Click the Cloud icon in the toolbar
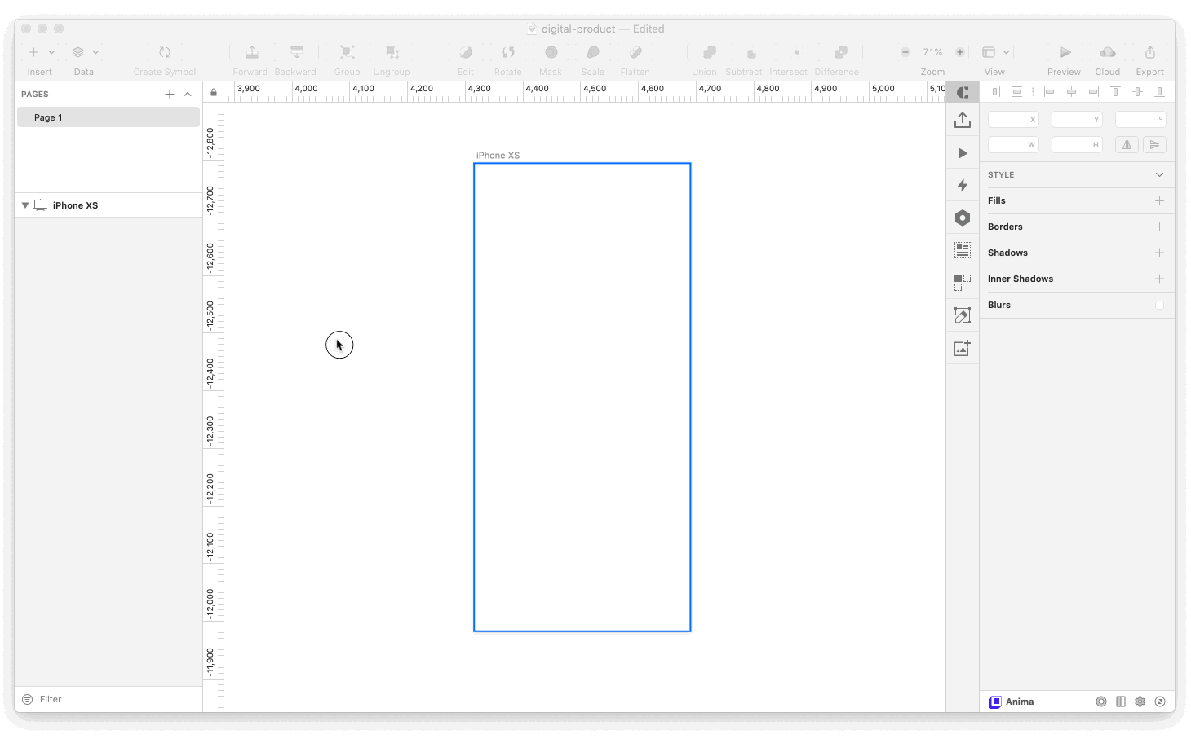This screenshot has height=739, width=1191. [x=1107, y=51]
